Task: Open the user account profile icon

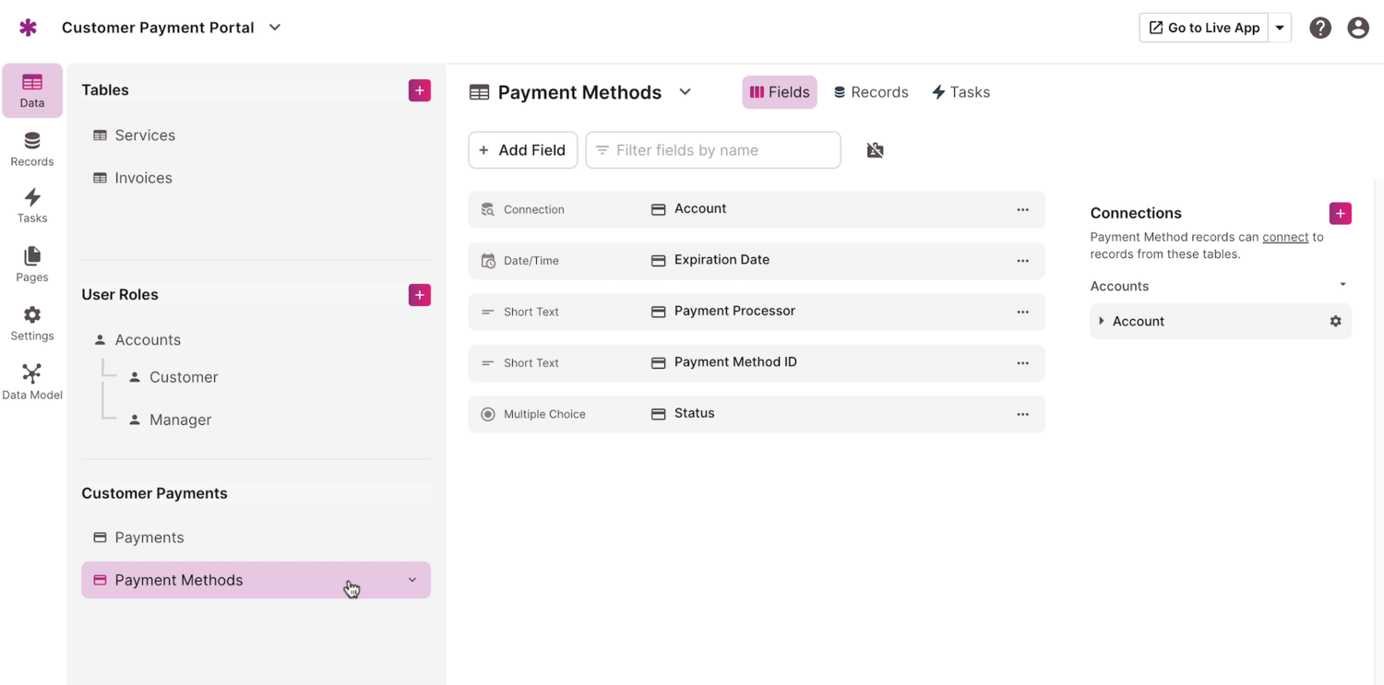Action: click(1358, 28)
